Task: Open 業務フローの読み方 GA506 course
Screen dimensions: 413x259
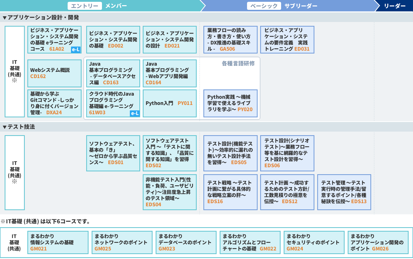Action: coord(230,40)
